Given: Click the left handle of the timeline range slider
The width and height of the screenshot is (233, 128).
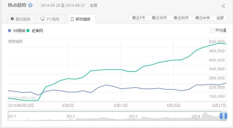Looking at the screenshot, I should click(x=221, y=116).
